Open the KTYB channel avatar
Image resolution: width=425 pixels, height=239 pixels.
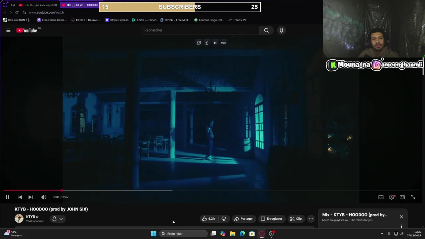coord(19,218)
